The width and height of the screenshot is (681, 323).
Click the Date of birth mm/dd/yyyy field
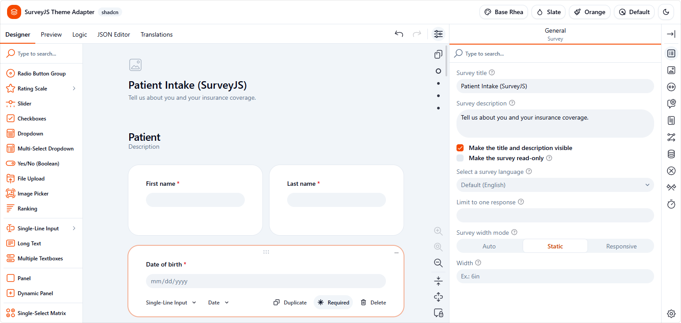click(266, 281)
